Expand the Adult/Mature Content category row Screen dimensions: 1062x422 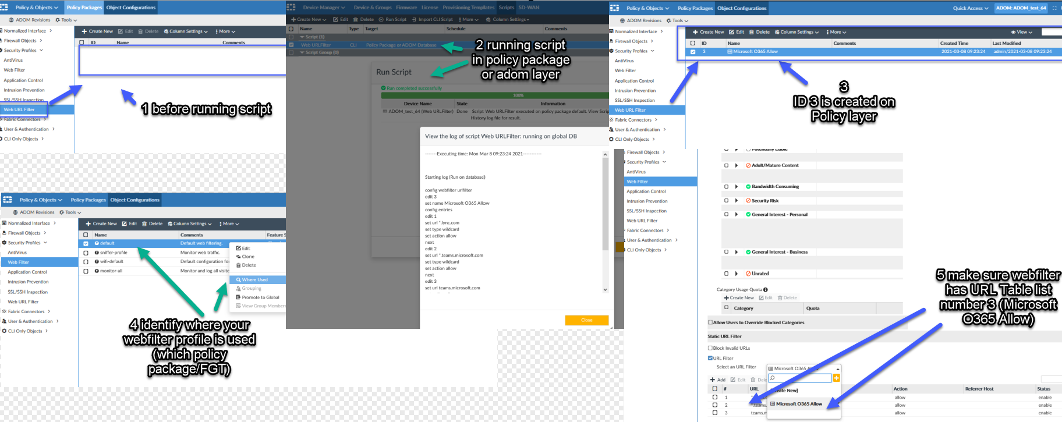point(737,165)
